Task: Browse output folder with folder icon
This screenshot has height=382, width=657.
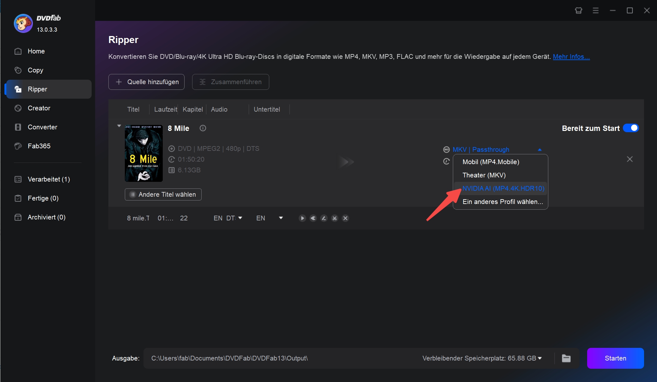Action: pos(566,358)
